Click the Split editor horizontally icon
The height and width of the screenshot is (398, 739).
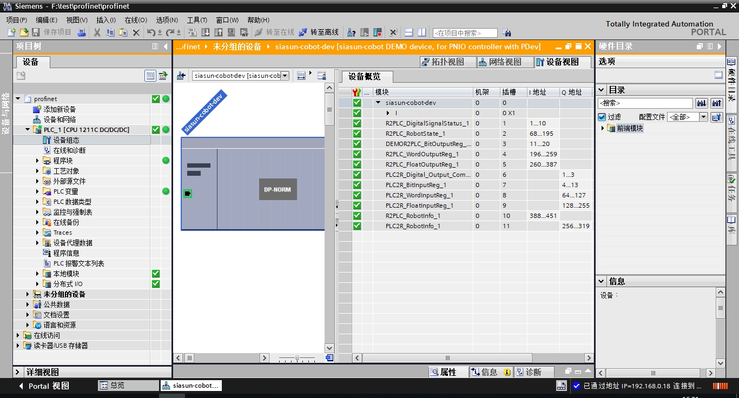click(409, 32)
